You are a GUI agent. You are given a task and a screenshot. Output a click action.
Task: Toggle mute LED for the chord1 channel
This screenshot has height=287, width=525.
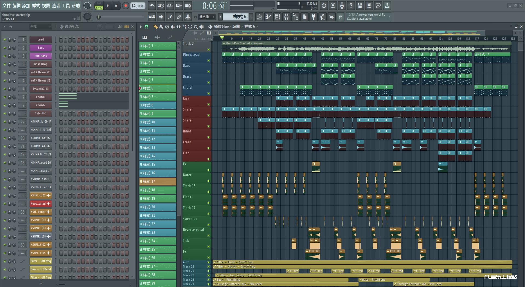[x=5, y=97]
